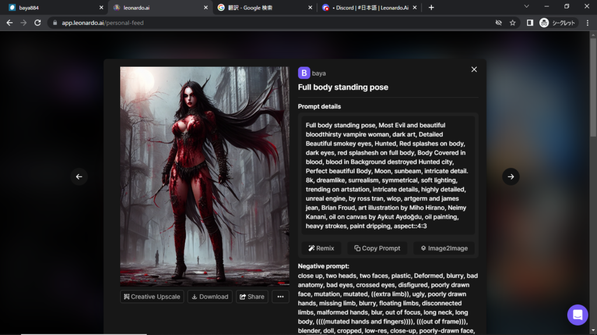Click the Creative Upscale button
The image size is (597, 335).
tap(152, 297)
